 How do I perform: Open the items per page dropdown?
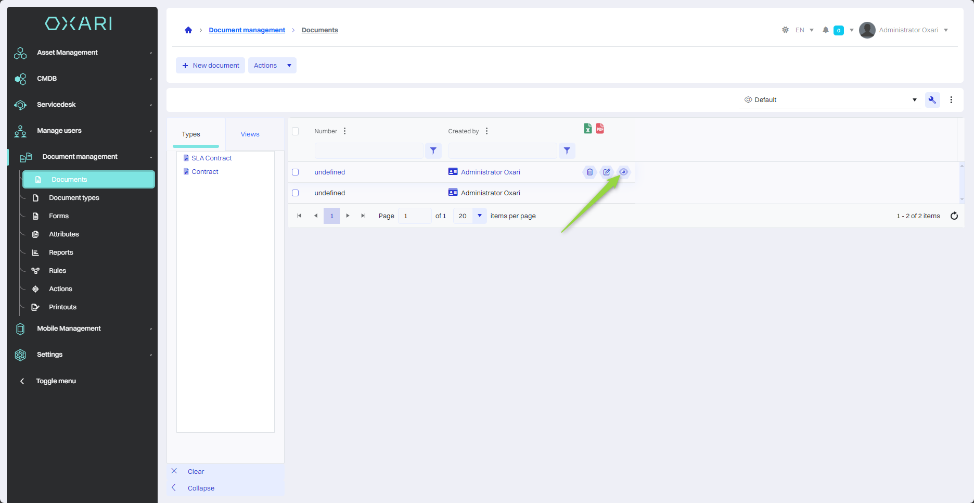(x=479, y=216)
